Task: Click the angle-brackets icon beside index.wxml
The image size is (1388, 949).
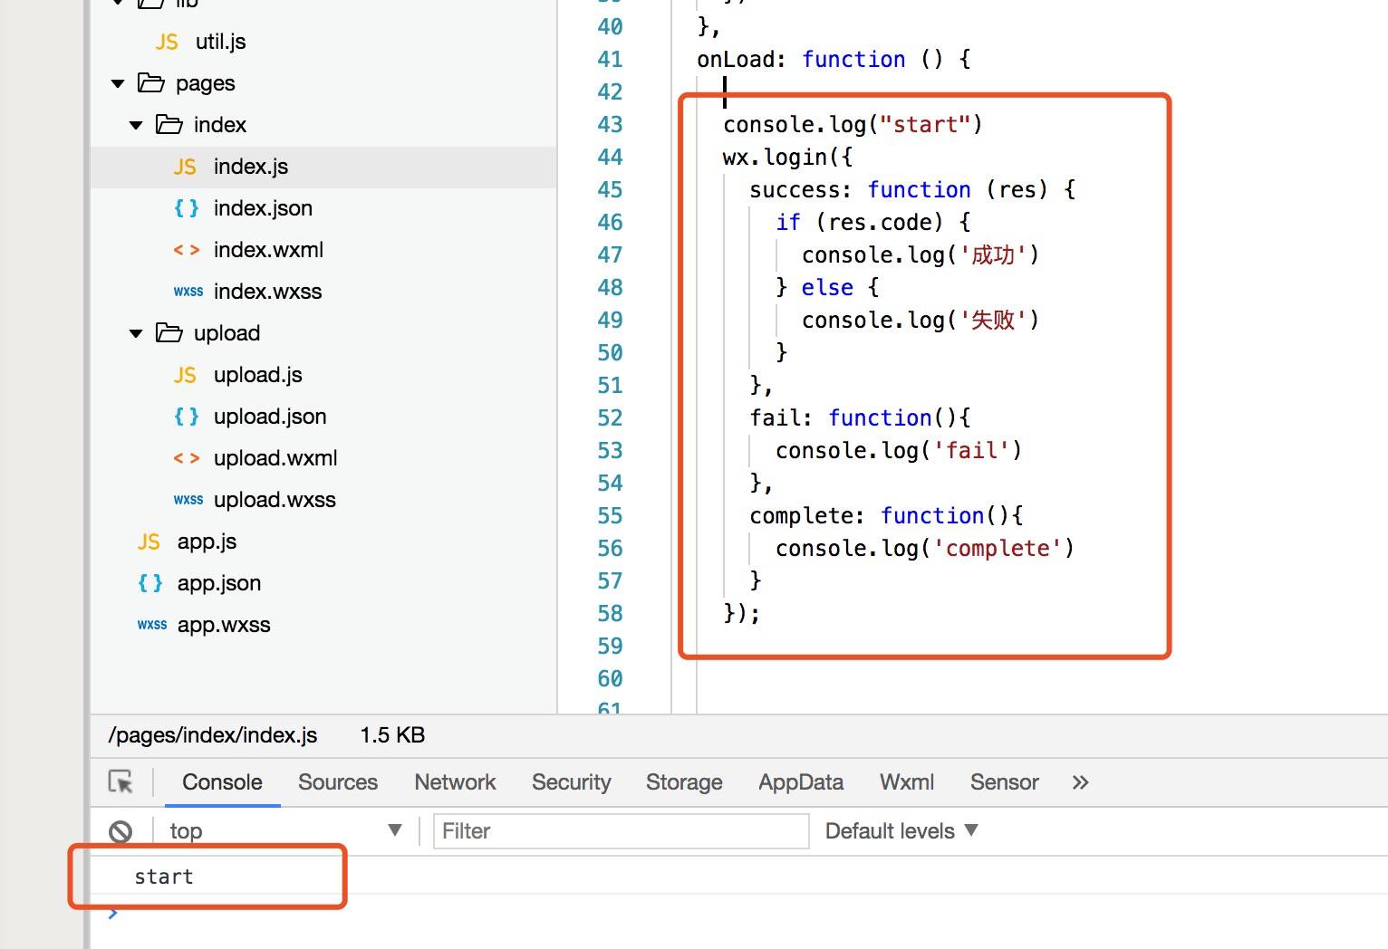Action: click(x=186, y=250)
